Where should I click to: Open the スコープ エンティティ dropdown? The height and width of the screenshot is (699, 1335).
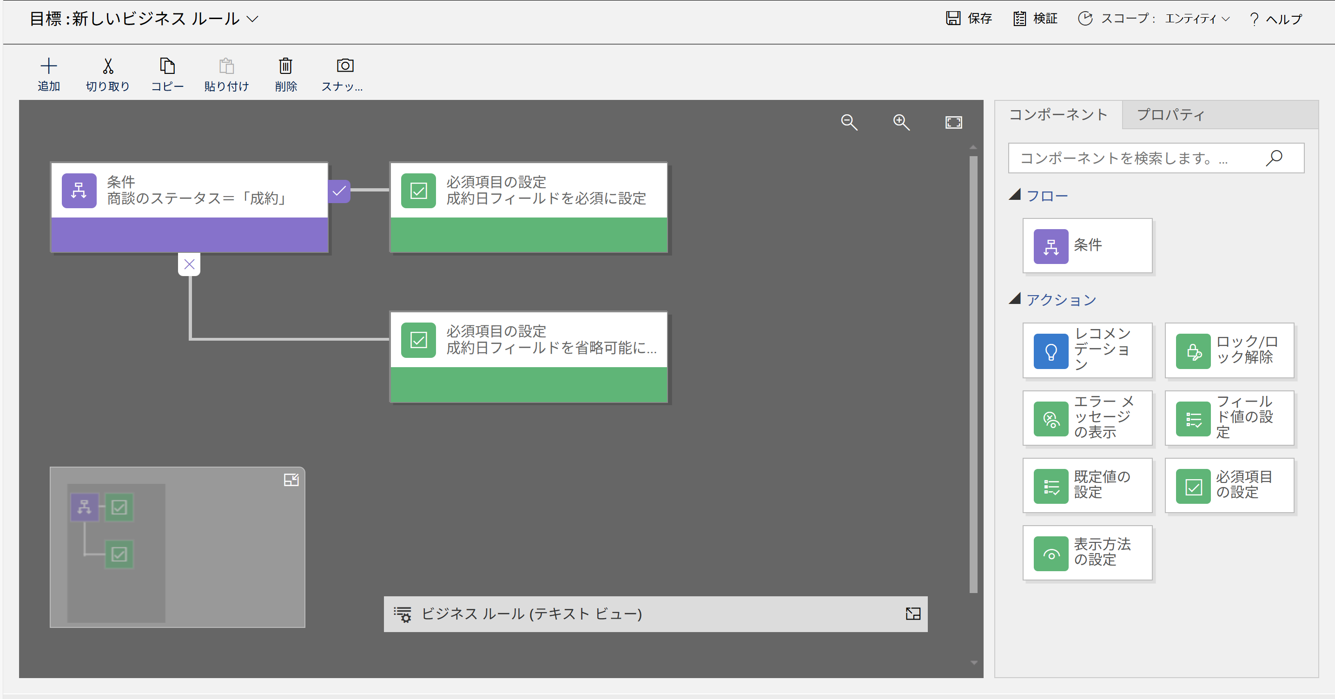tap(1197, 19)
